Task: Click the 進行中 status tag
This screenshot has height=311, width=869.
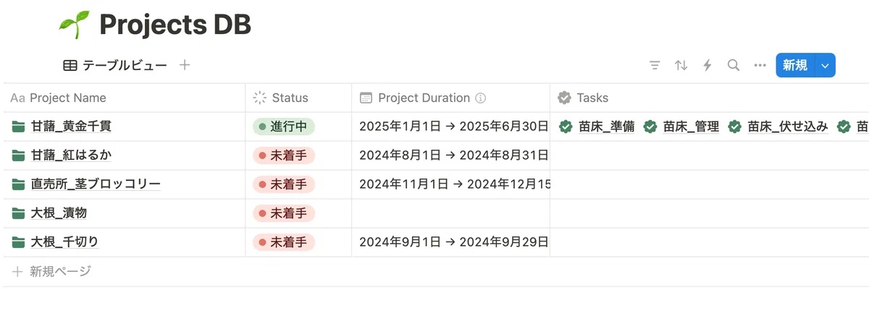Action: pos(284,127)
